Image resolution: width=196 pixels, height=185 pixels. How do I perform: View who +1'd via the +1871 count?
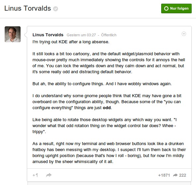click(x=164, y=175)
